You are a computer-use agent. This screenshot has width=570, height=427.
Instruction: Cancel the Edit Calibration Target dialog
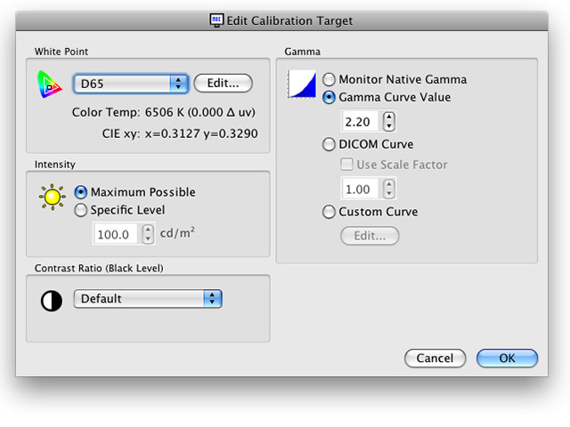click(x=435, y=359)
